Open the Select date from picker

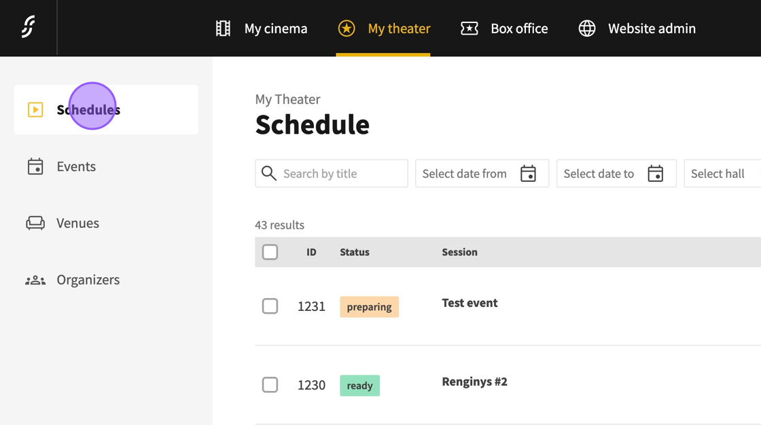click(481, 174)
